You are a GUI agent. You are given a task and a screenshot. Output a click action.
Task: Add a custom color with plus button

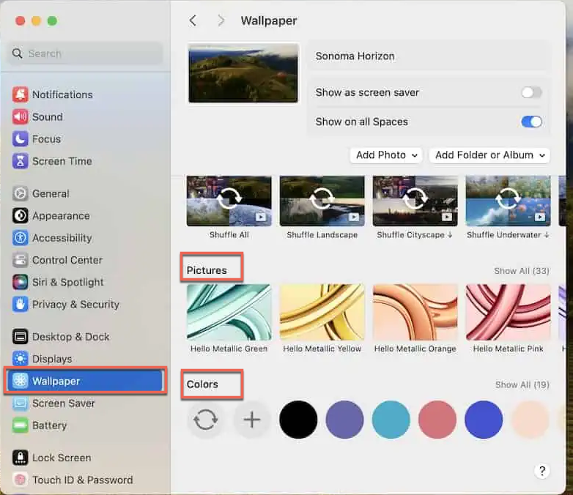(252, 420)
